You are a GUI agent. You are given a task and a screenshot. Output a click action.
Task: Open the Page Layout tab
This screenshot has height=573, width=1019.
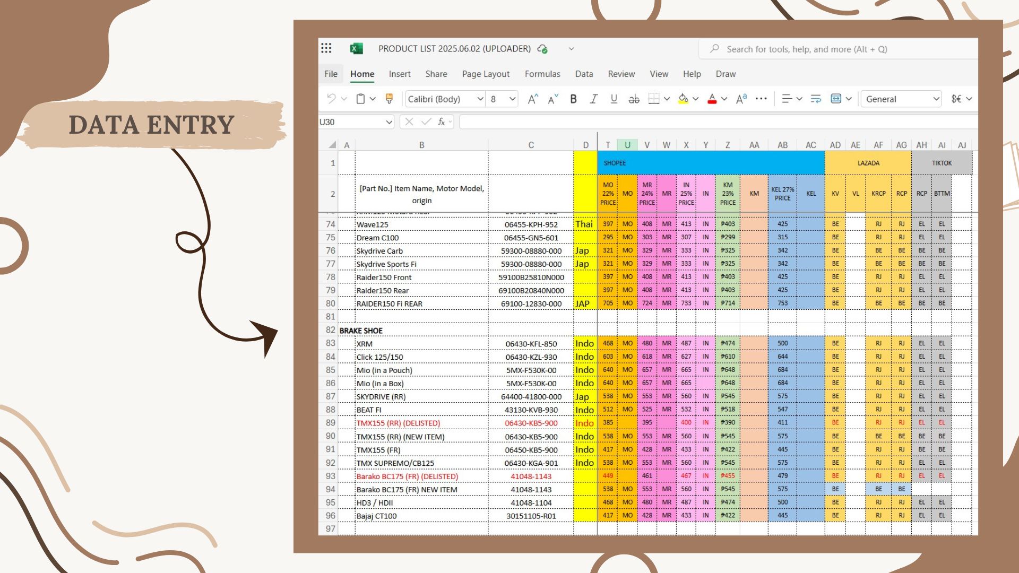[x=486, y=74]
